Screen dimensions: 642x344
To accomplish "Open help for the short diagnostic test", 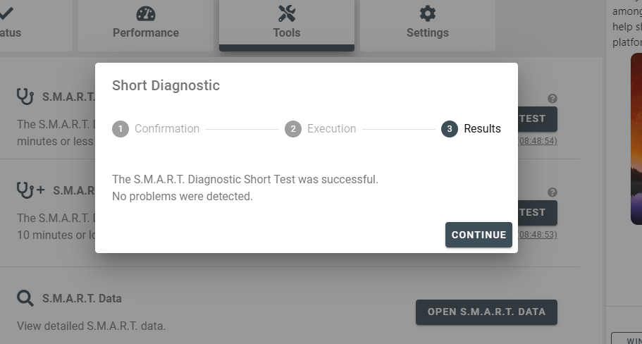I will click(x=553, y=98).
